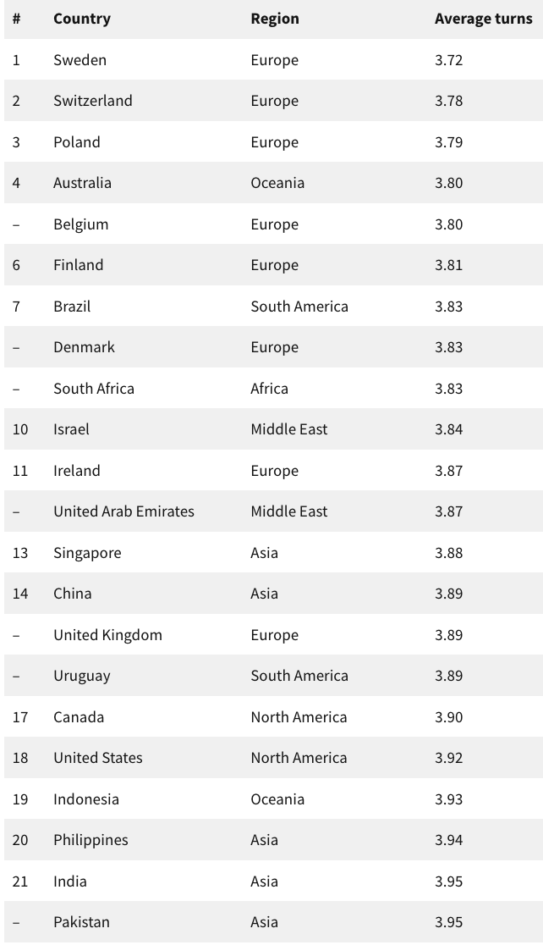Sort by the Region column header
543x945 pixels.
275,19
